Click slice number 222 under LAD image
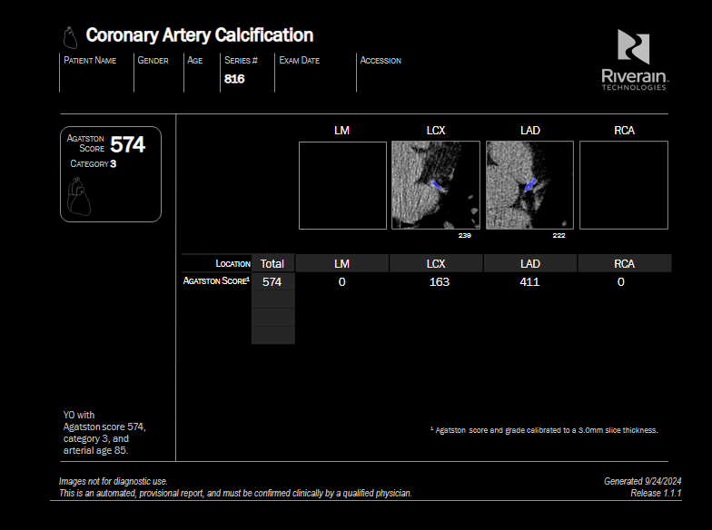 pos(559,236)
